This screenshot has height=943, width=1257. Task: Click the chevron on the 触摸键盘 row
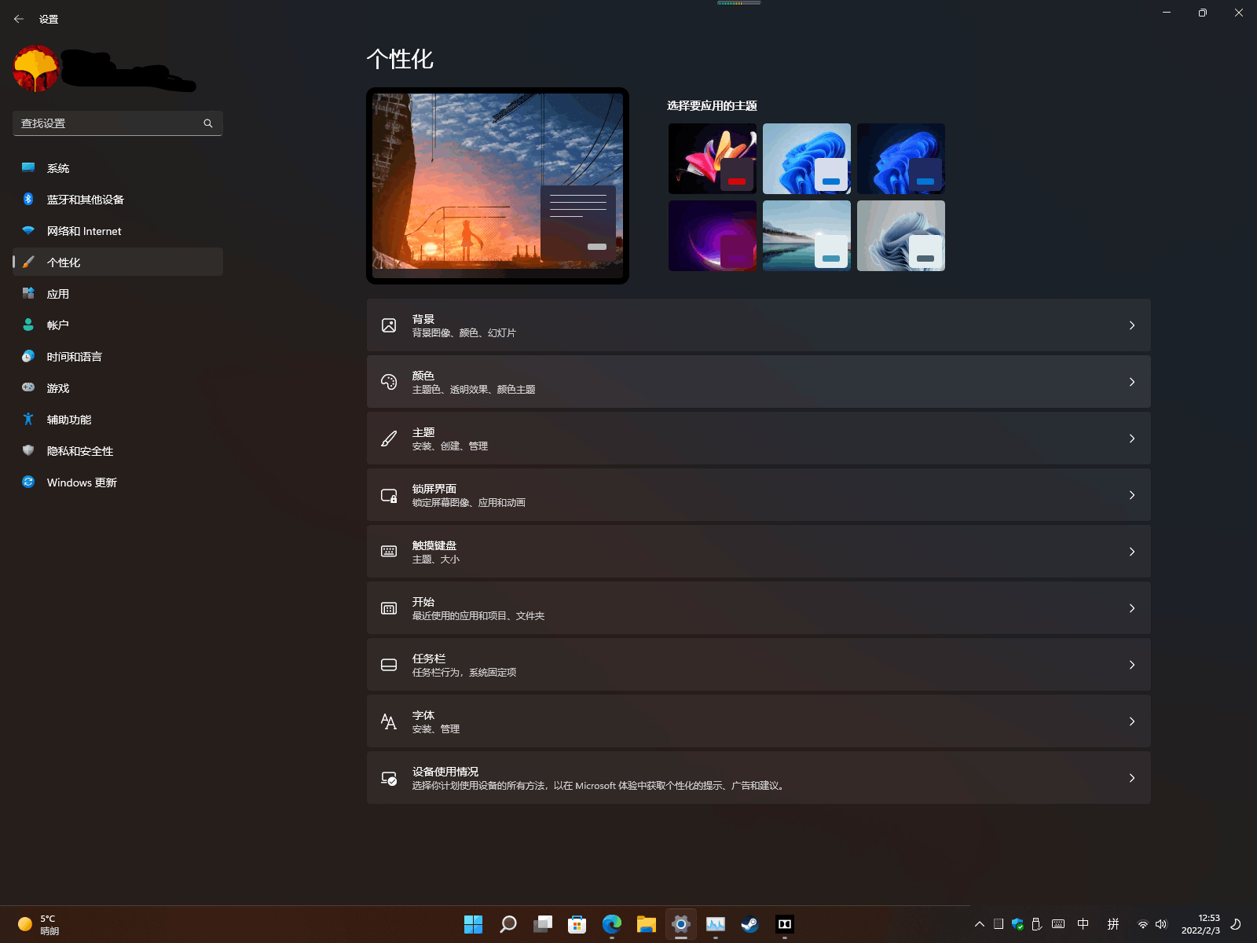pos(1132,552)
